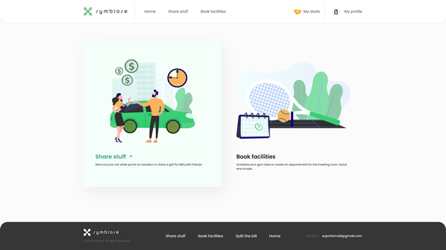
Task: Select Share stuff in the top navigation
Action: click(x=178, y=12)
